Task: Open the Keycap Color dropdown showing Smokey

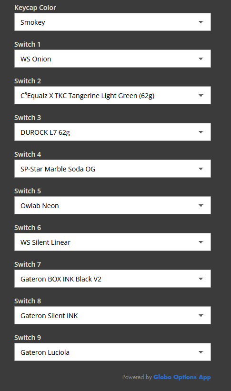Action: pyautogui.click(x=112, y=22)
